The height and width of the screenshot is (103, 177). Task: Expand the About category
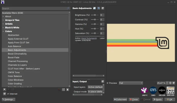(3, 16)
